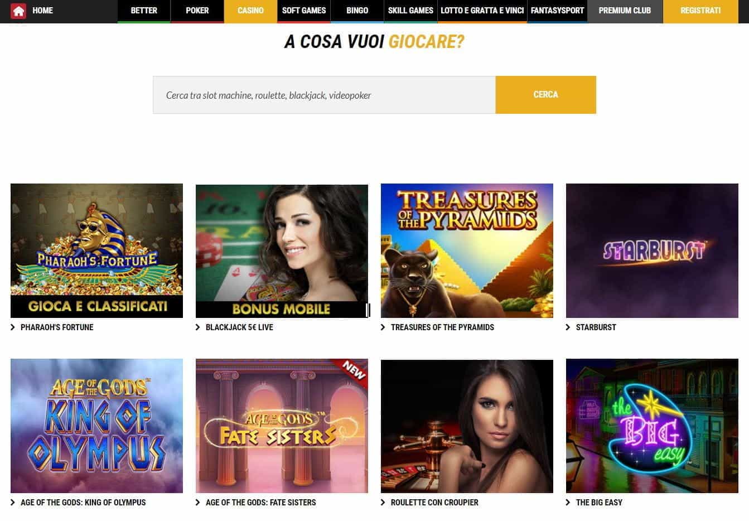
Task: Click the yellow Cerca search button
Action: tap(545, 95)
